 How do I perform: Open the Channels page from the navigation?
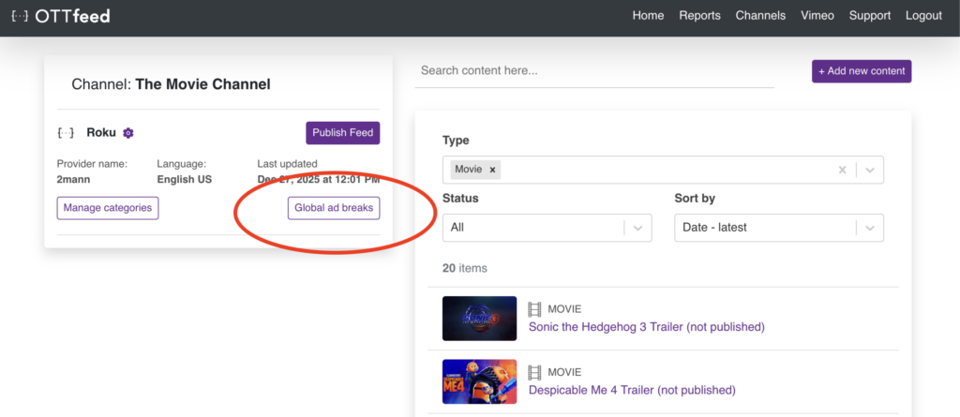[x=760, y=16]
